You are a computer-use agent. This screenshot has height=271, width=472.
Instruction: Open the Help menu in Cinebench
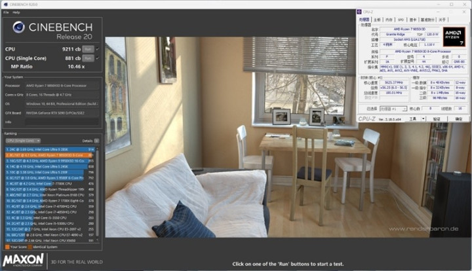[16, 12]
